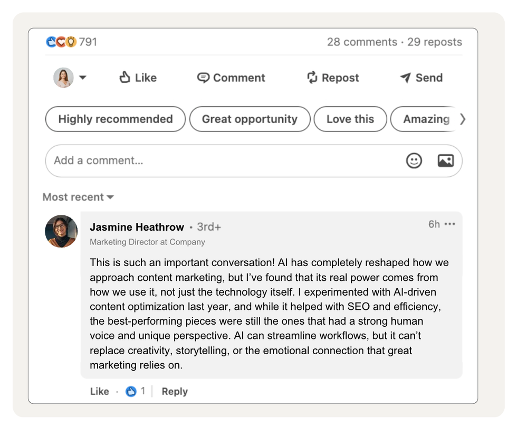Open the Comment action on the post
The image size is (517, 435).
231,78
